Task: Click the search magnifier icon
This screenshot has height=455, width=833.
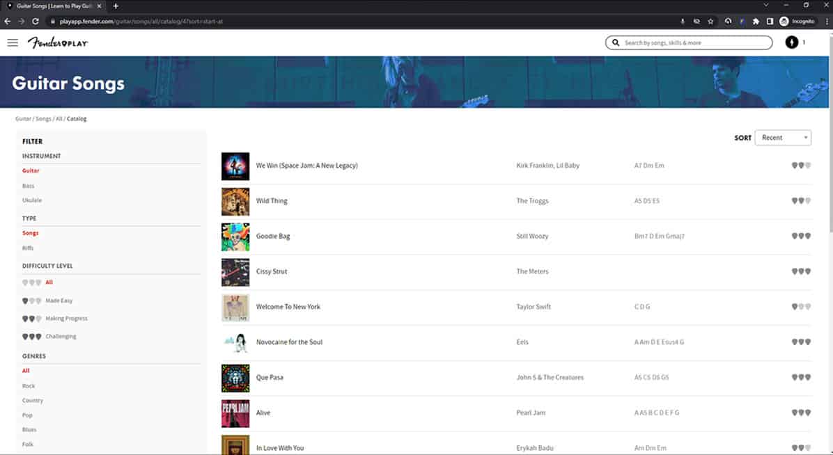Action: (x=615, y=42)
